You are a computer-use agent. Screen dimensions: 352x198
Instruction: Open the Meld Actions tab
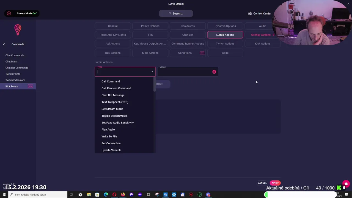[x=150, y=53]
